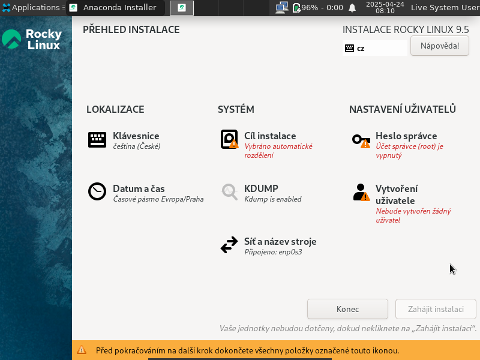Click the date and time panel clock
Viewport: 480px width, 360px height.
[x=385, y=8]
